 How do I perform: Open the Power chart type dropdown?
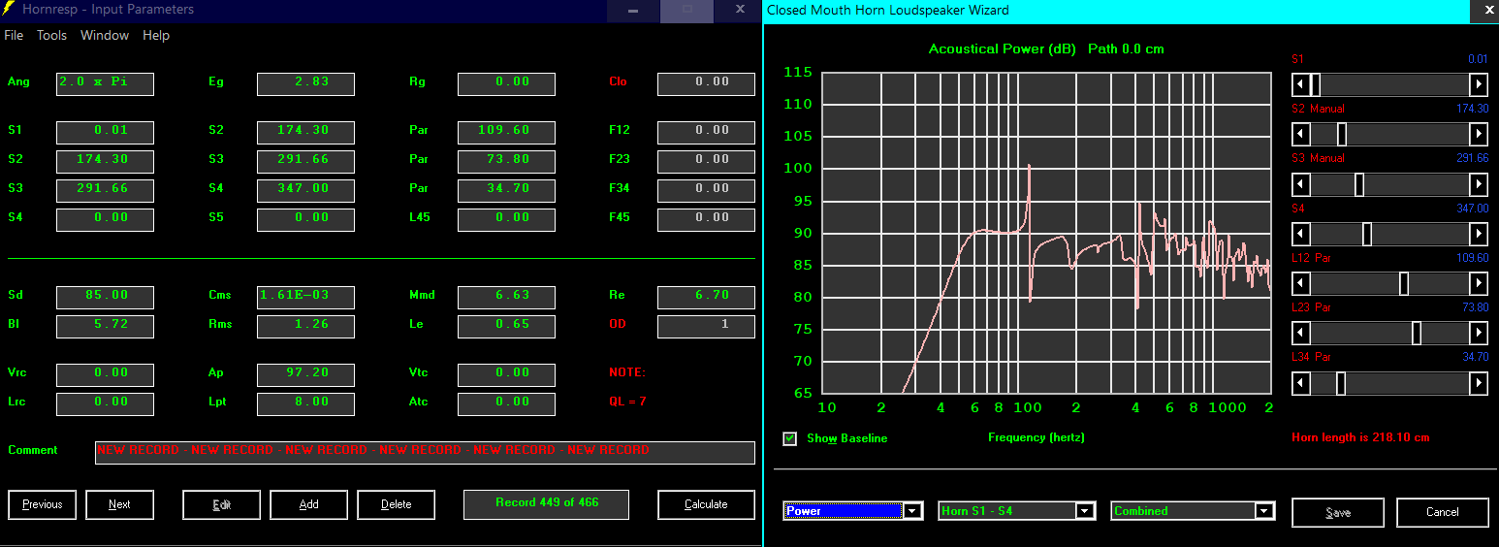[913, 511]
